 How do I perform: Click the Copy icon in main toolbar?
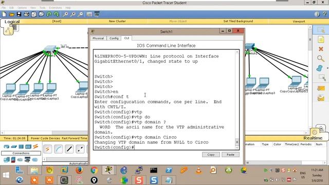pyautogui.click(x=34, y=14)
